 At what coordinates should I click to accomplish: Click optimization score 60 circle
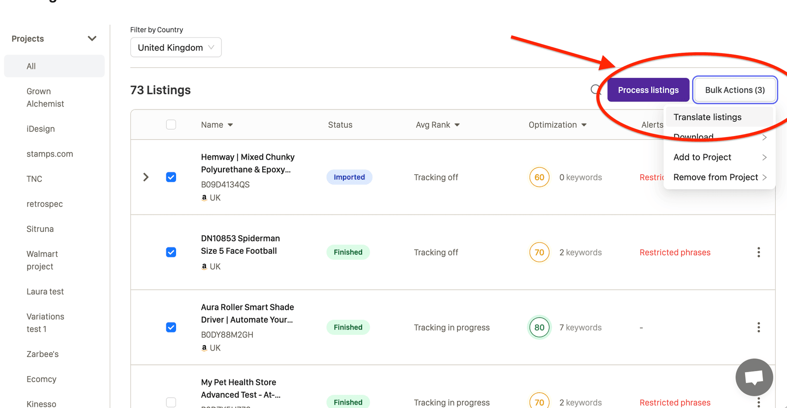[539, 177]
